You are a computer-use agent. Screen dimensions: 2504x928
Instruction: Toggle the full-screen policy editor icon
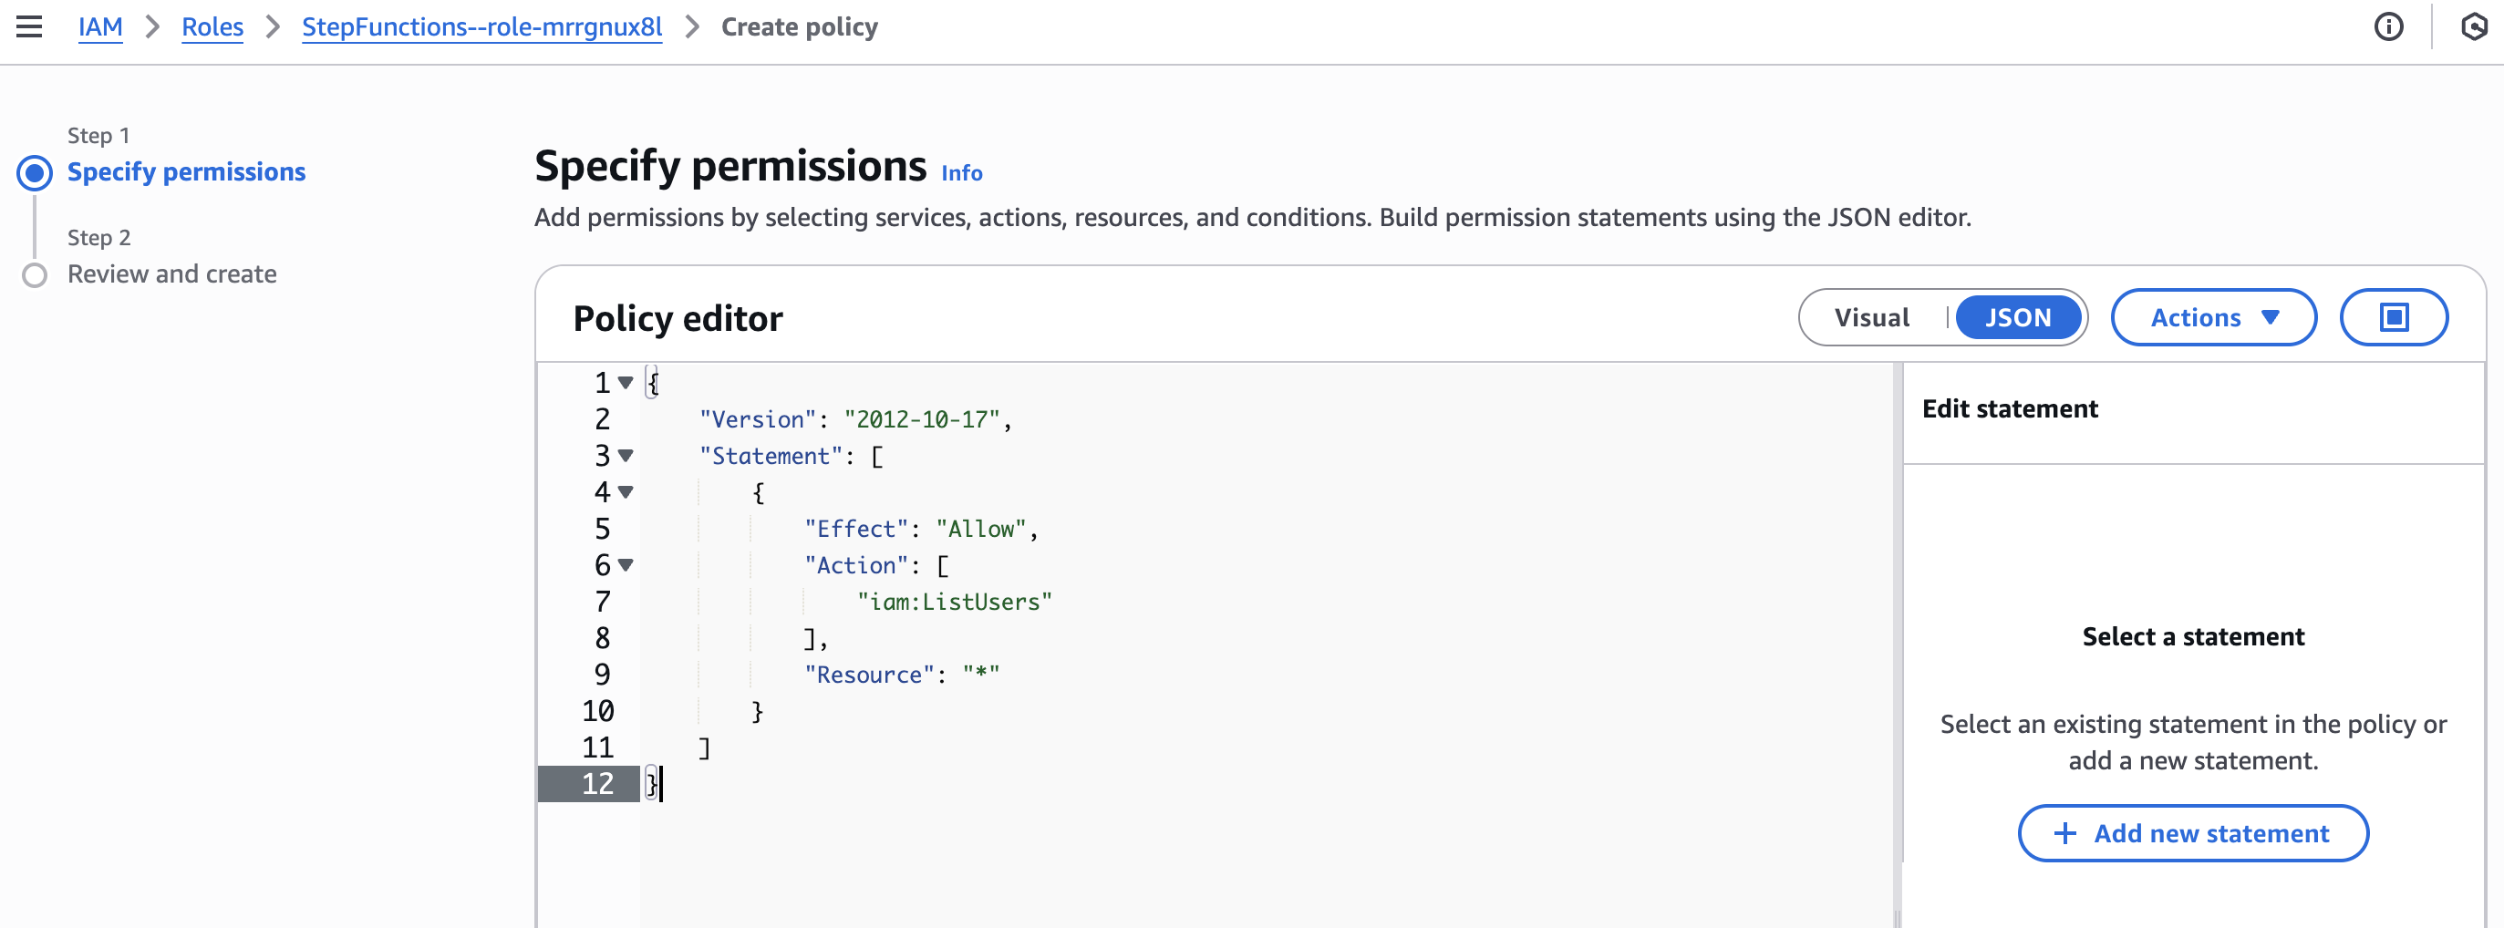2392,318
